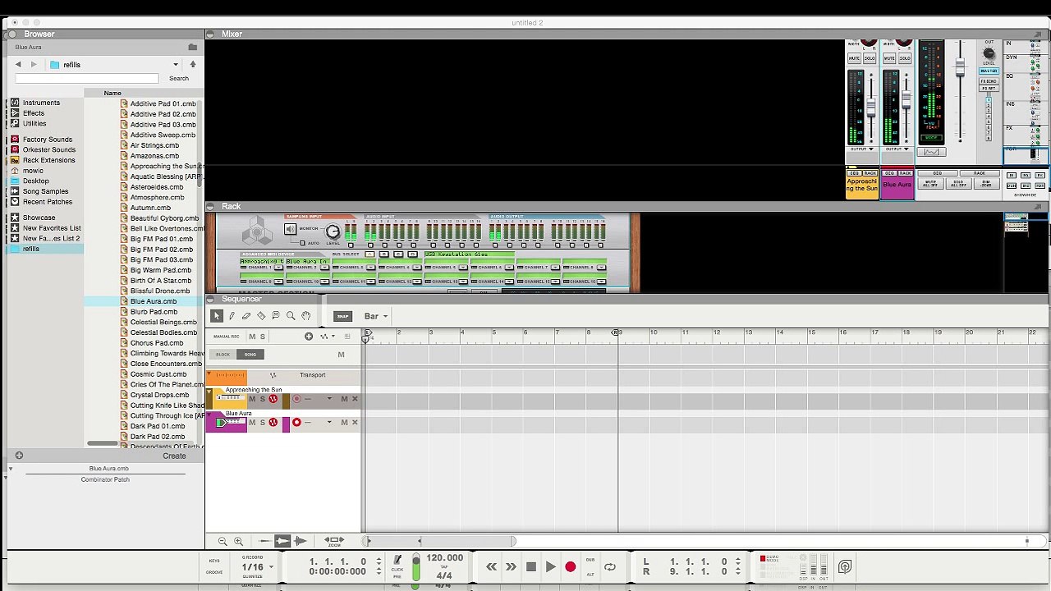Viewport: 1051px width, 591px height.
Task: Click the FX Send button on master
Action: [989, 81]
